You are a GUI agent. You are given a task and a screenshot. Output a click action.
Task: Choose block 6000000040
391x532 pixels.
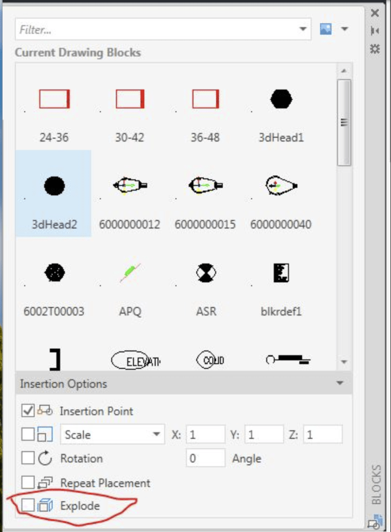(281, 186)
